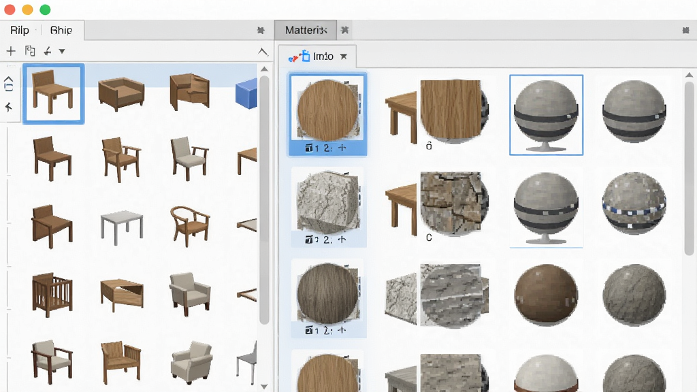Select the white square table thumbnail
Viewport: 697px width, 392px height.
pyautogui.click(x=122, y=227)
